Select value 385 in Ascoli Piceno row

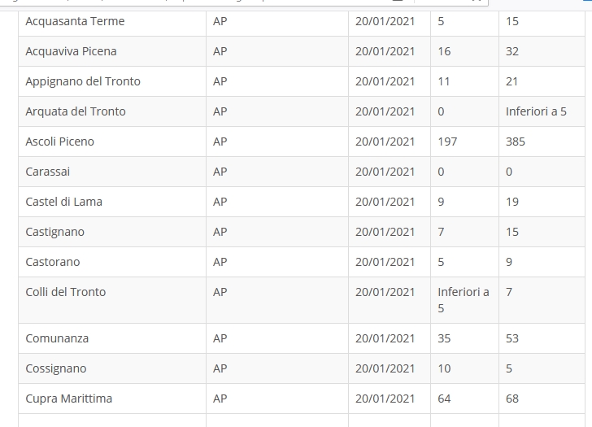pyautogui.click(x=516, y=142)
